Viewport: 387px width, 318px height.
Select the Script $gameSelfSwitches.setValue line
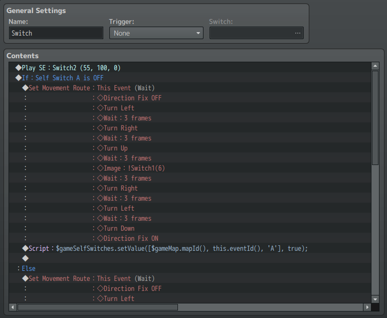[190, 248]
